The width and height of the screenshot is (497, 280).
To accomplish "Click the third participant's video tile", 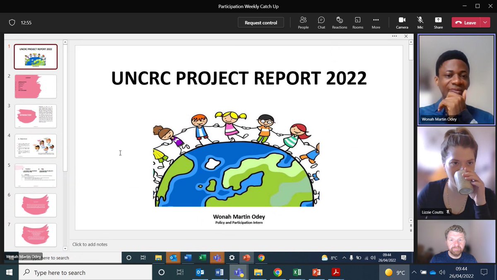I will tap(456, 241).
